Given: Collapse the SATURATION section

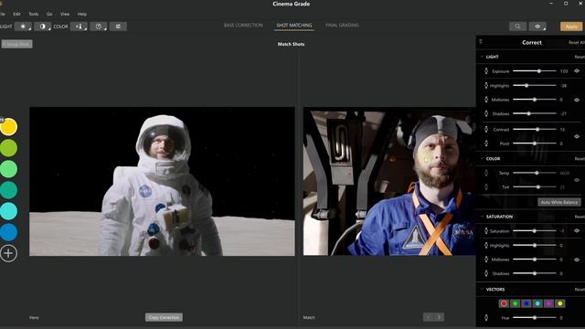Looking at the screenshot, I should [482, 217].
